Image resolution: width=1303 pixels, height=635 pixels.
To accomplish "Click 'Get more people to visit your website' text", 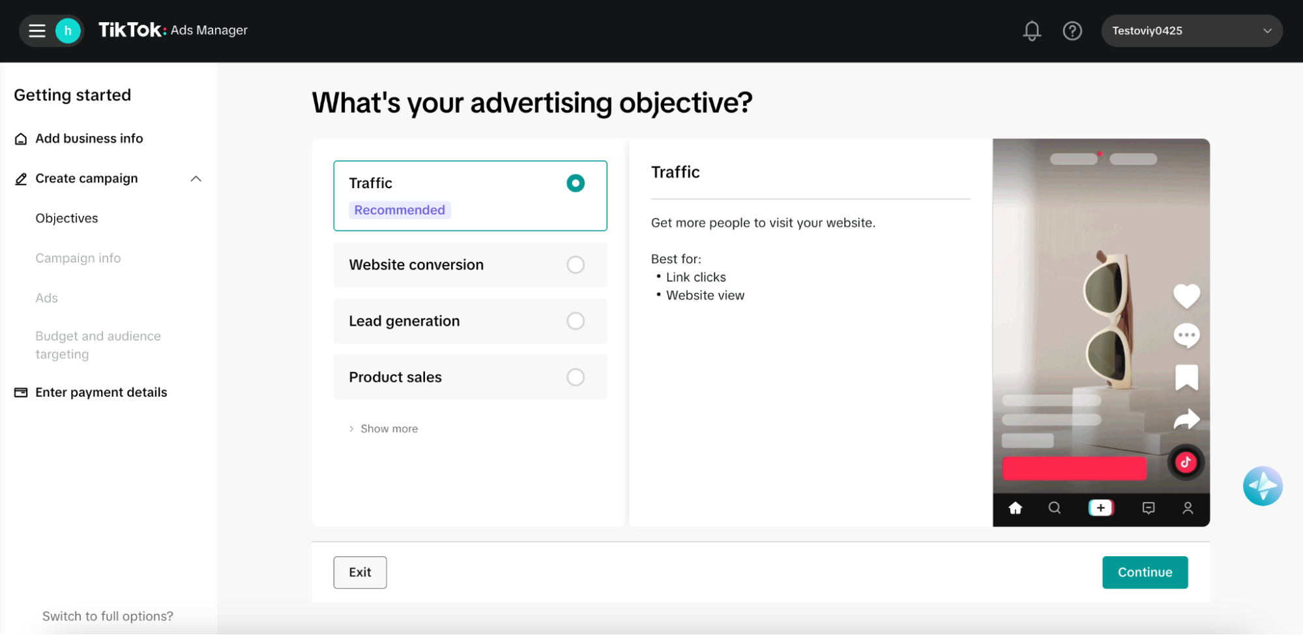I will pyautogui.click(x=763, y=223).
